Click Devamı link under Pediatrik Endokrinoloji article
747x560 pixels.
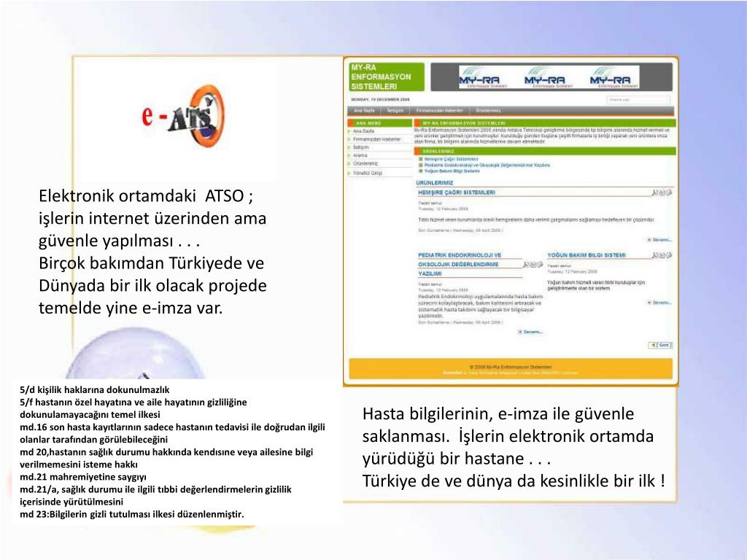530,332
